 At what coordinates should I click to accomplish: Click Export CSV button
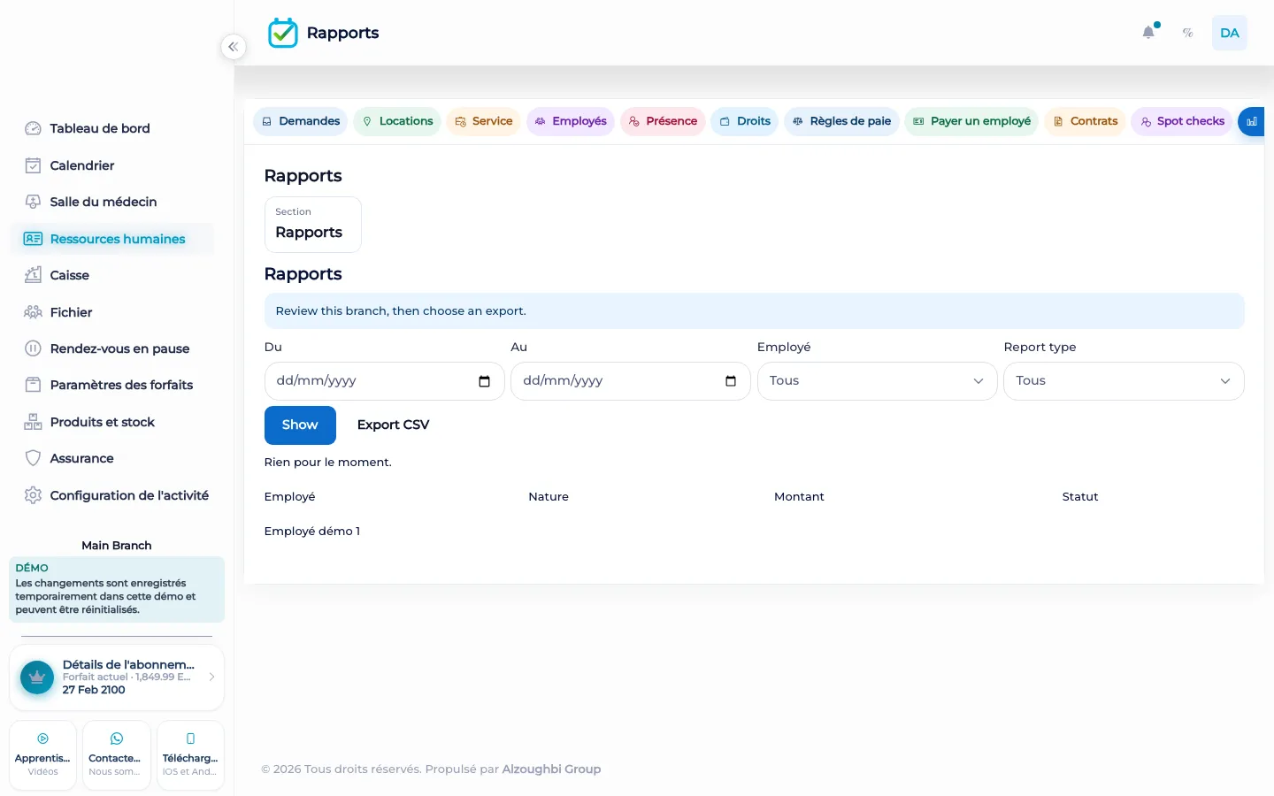click(x=393, y=425)
